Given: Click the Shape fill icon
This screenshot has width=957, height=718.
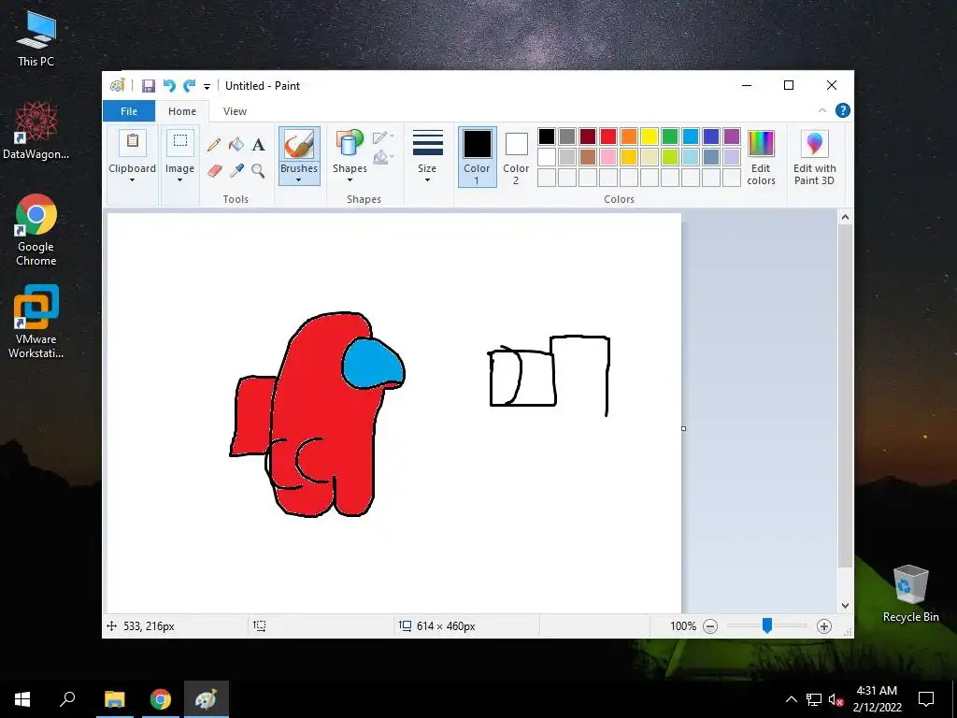Looking at the screenshot, I should tap(381, 157).
